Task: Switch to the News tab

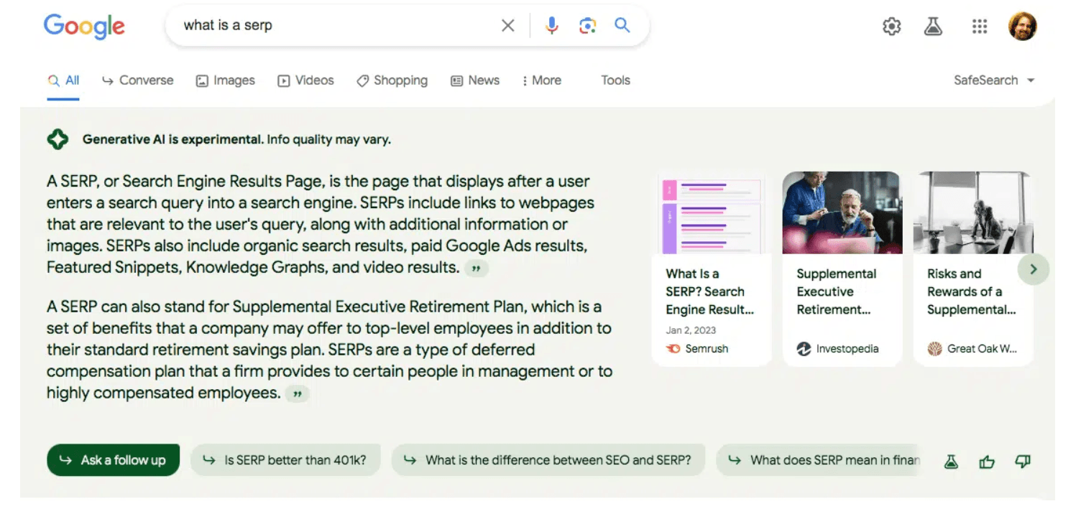Action: point(475,80)
